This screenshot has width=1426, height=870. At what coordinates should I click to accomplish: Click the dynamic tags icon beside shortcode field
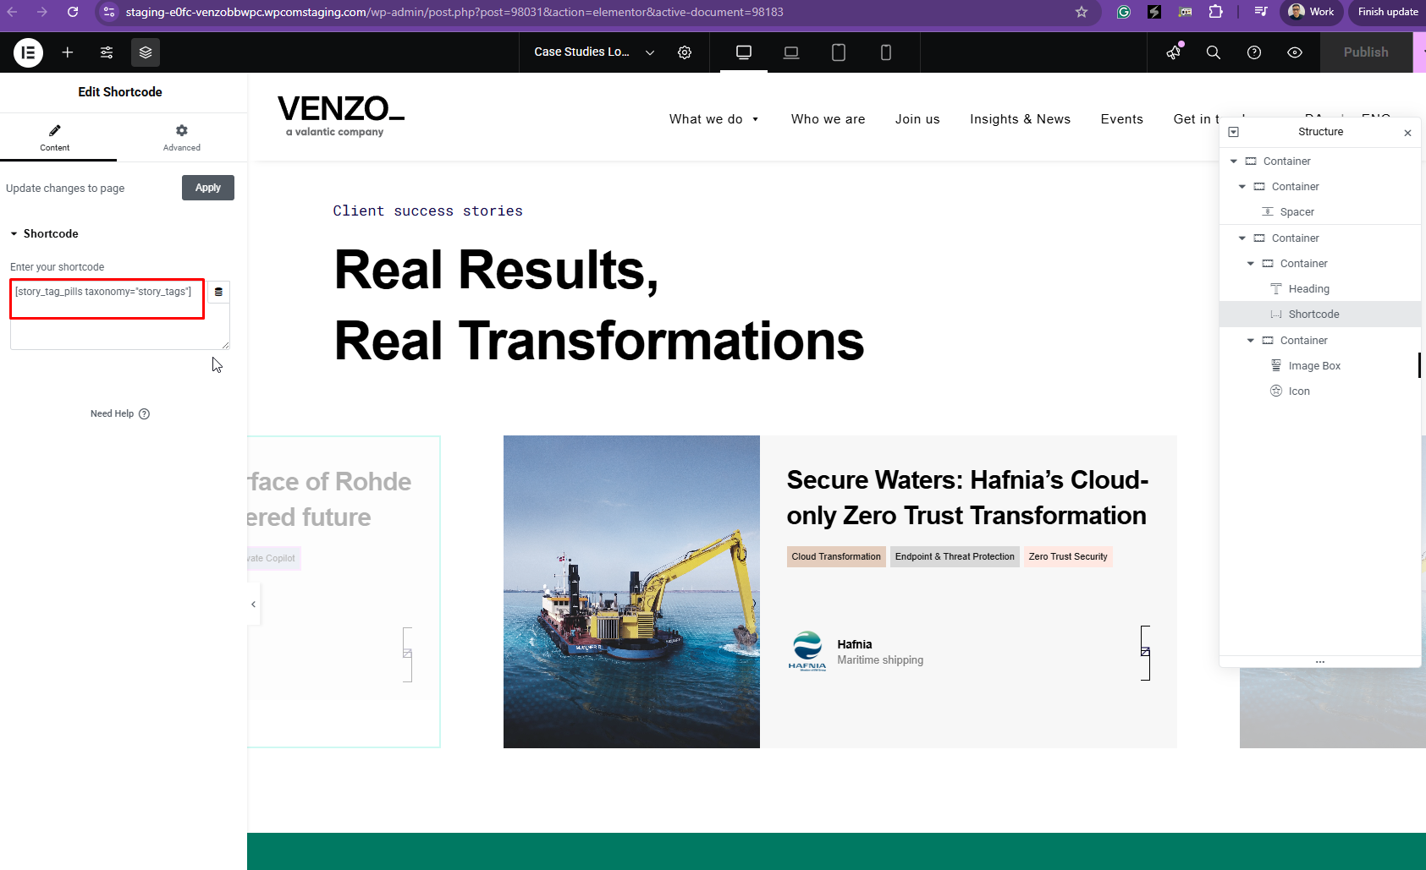(218, 292)
